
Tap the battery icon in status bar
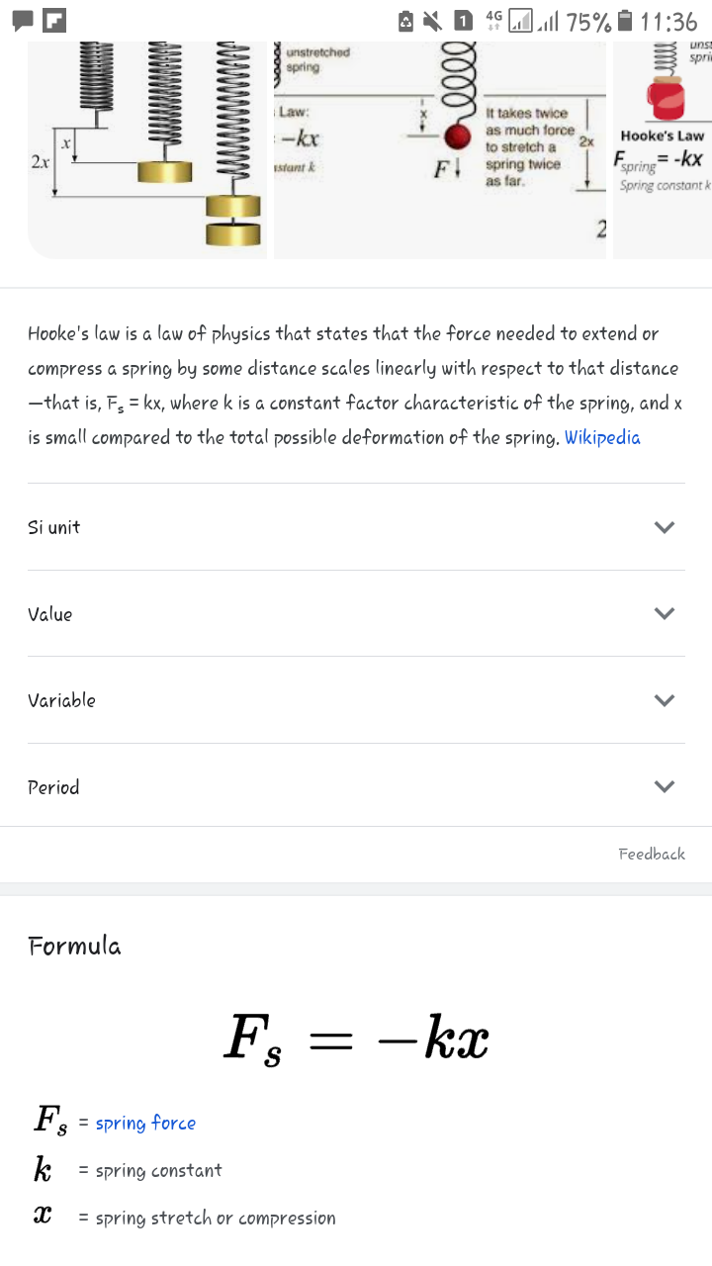point(625,20)
